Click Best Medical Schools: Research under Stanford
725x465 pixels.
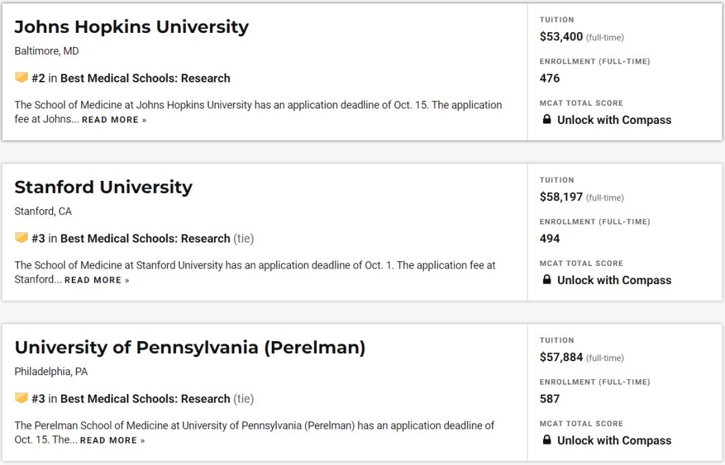click(x=145, y=239)
